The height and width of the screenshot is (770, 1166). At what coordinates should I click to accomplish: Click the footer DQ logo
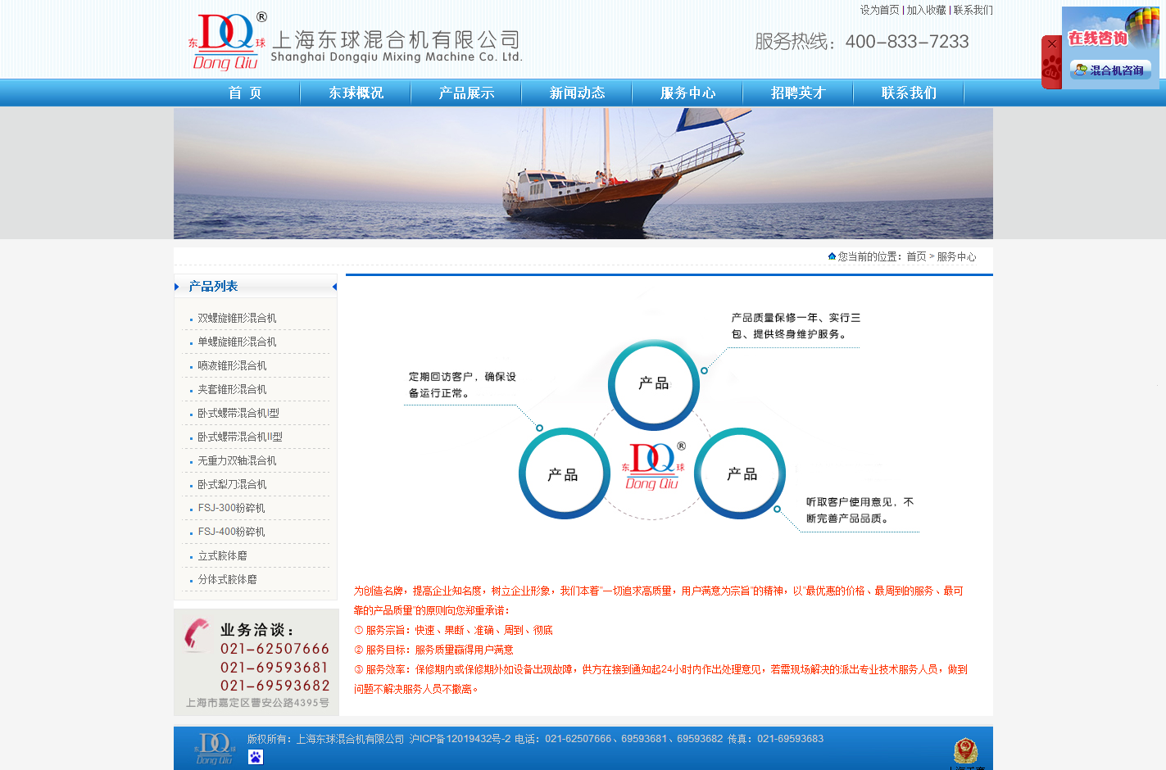pyautogui.click(x=215, y=748)
